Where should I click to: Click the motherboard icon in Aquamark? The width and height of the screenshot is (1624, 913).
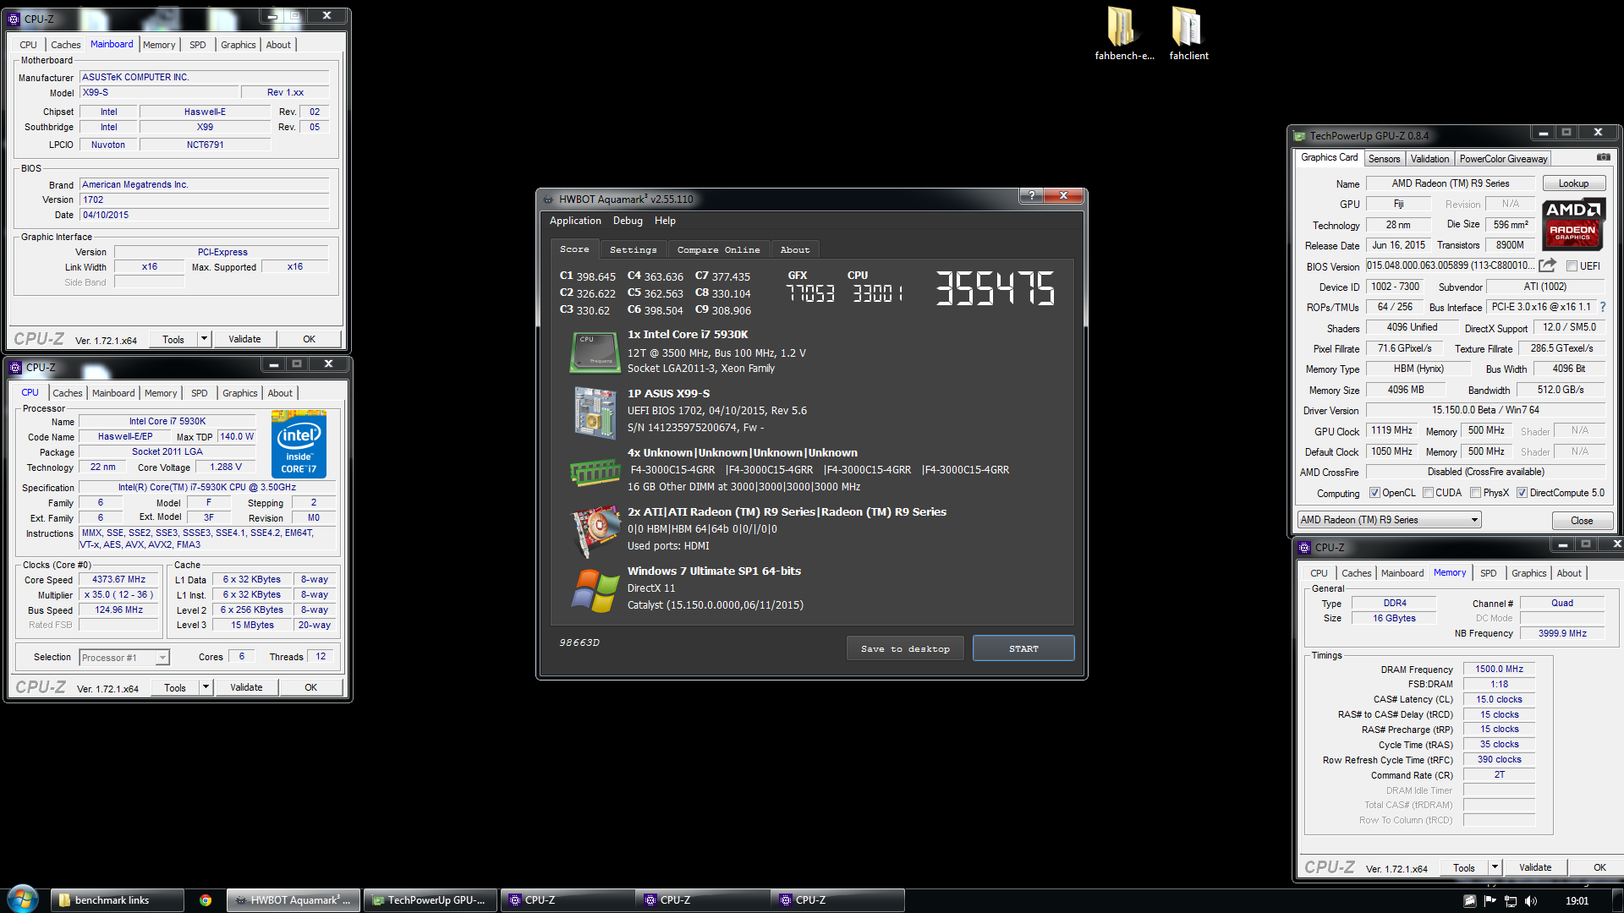(x=595, y=413)
